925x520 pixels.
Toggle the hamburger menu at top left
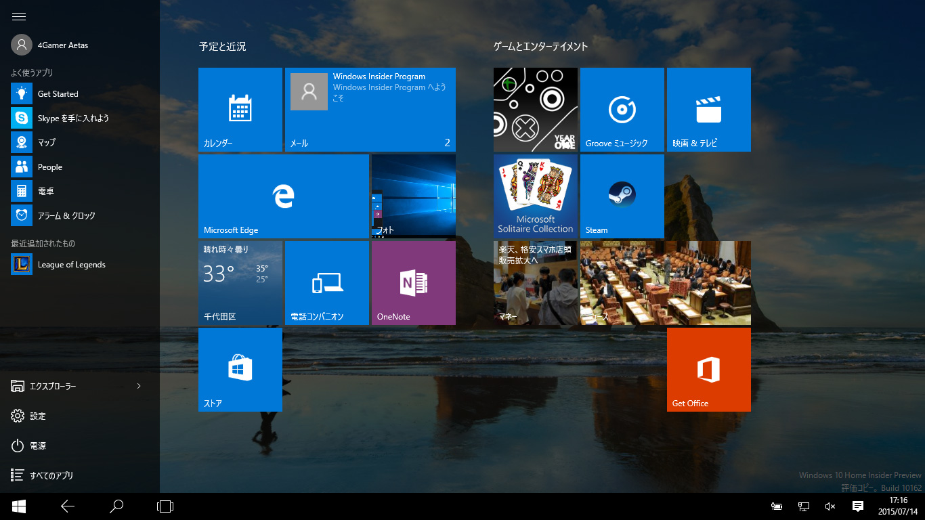19,16
